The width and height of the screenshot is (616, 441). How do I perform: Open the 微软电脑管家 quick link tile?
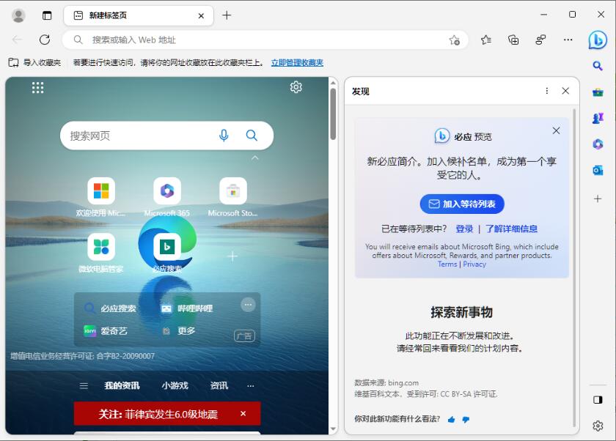point(101,253)
